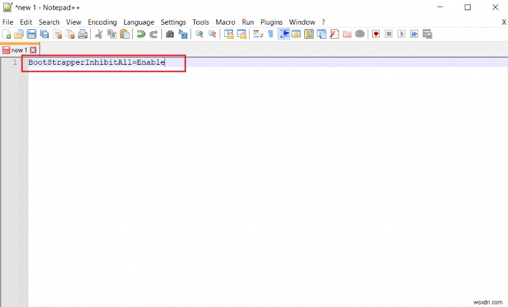Open the Edit menu
Image resolution: width=508 pixels, height=307 pixels.
tap(26, 22)
